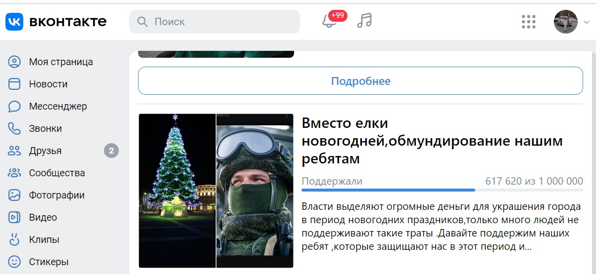Click the вконтакте wordmark text
The image size is (596, 274).
click(68, 22)
